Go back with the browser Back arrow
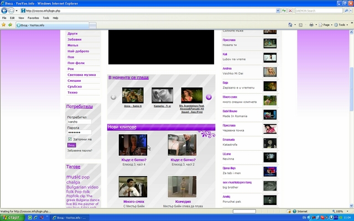The image size is (354, 221). (4, 10)
